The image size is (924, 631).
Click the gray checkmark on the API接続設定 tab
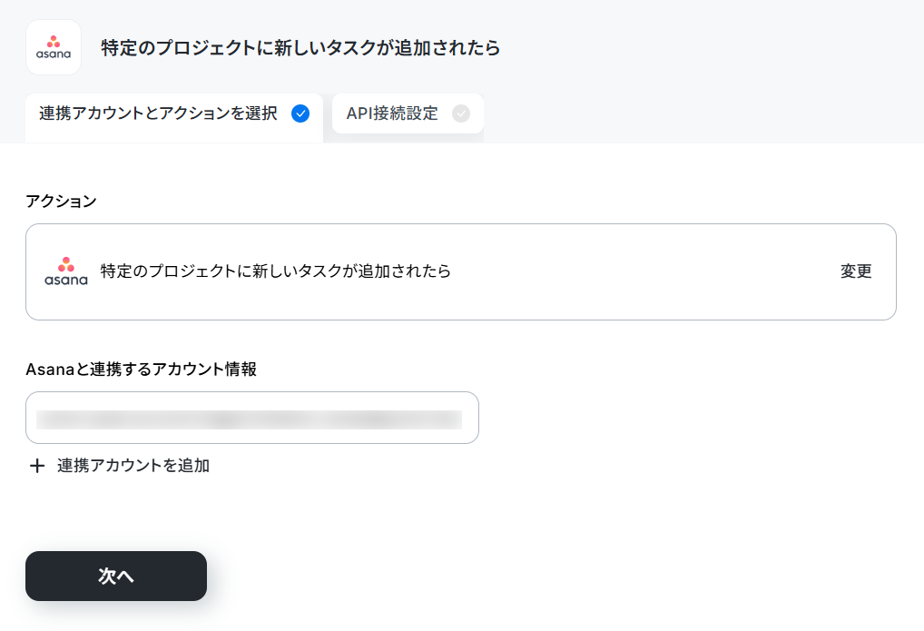(x=461, y=113)
